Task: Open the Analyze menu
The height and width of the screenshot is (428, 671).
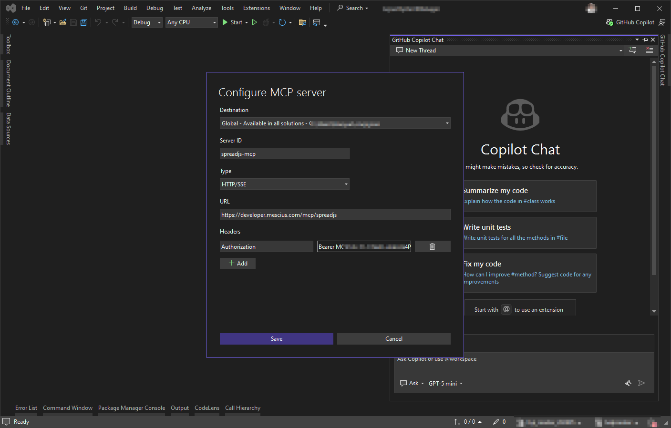Action: tap(201, 8)
